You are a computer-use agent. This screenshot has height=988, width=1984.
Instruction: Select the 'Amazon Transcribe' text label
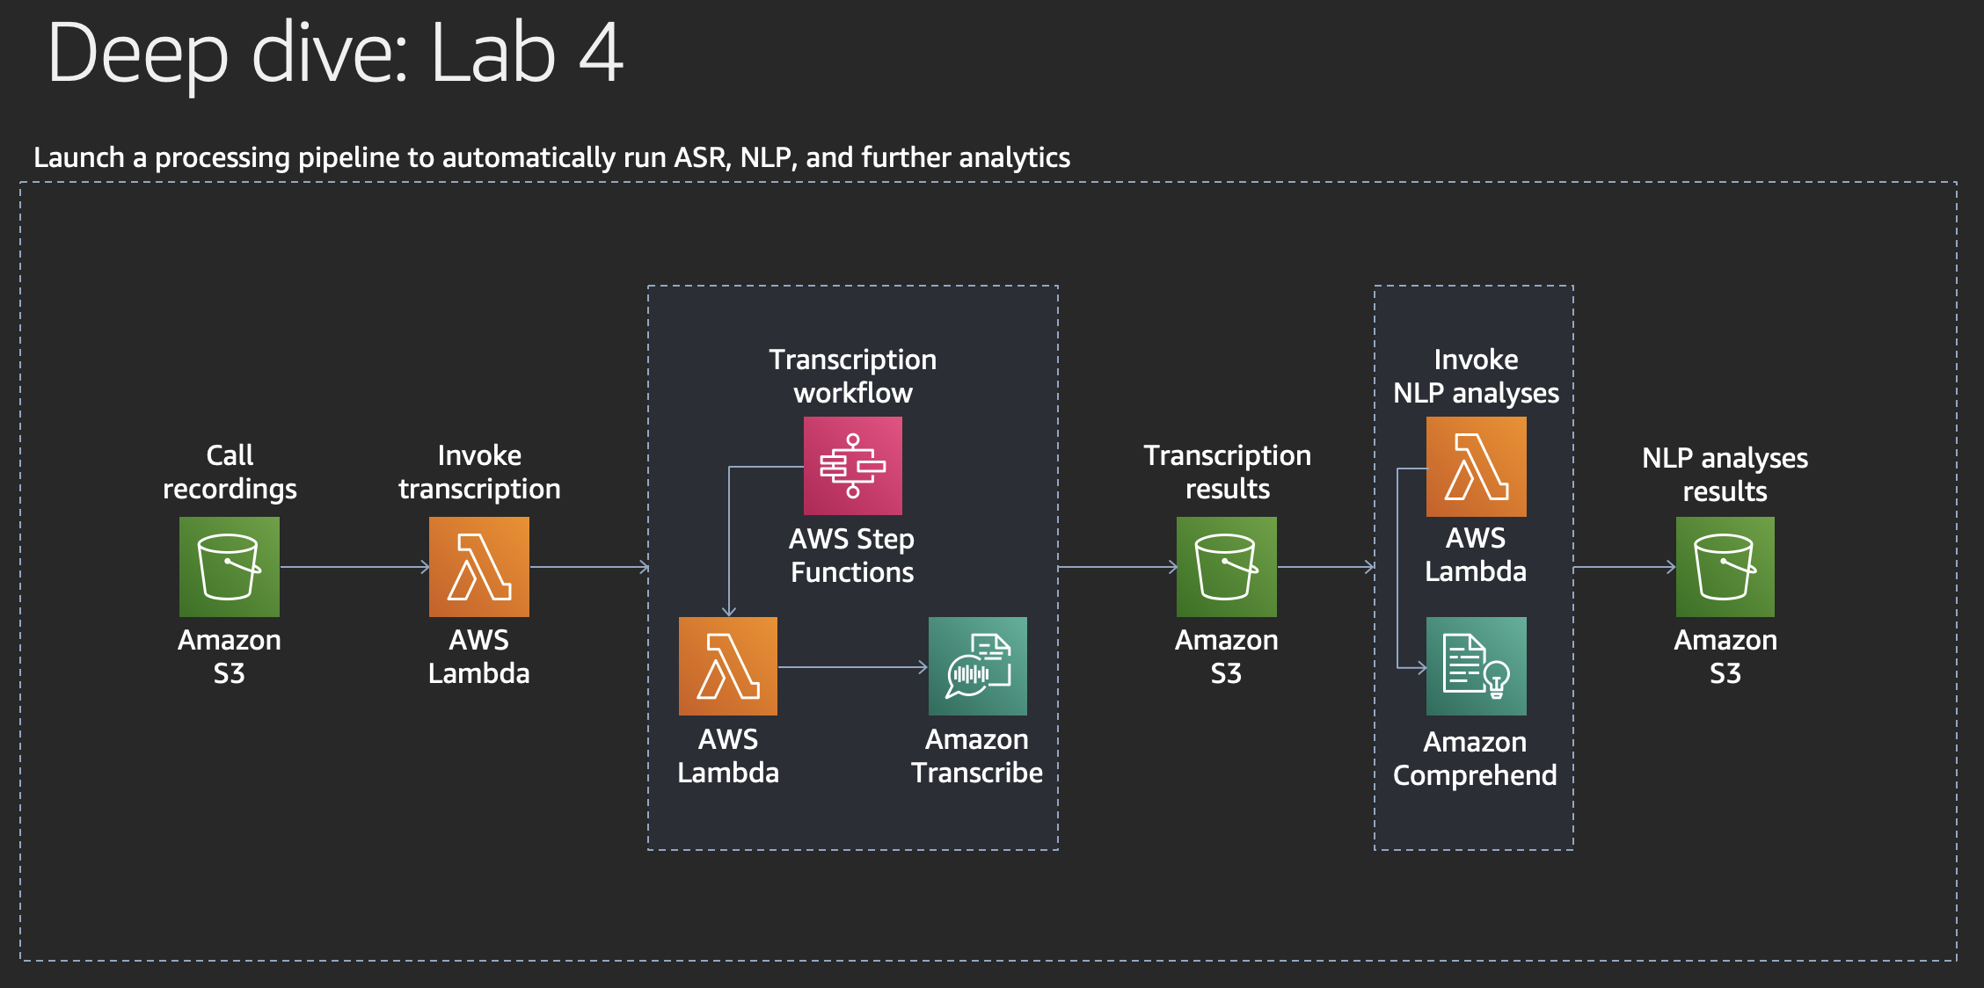977,756
